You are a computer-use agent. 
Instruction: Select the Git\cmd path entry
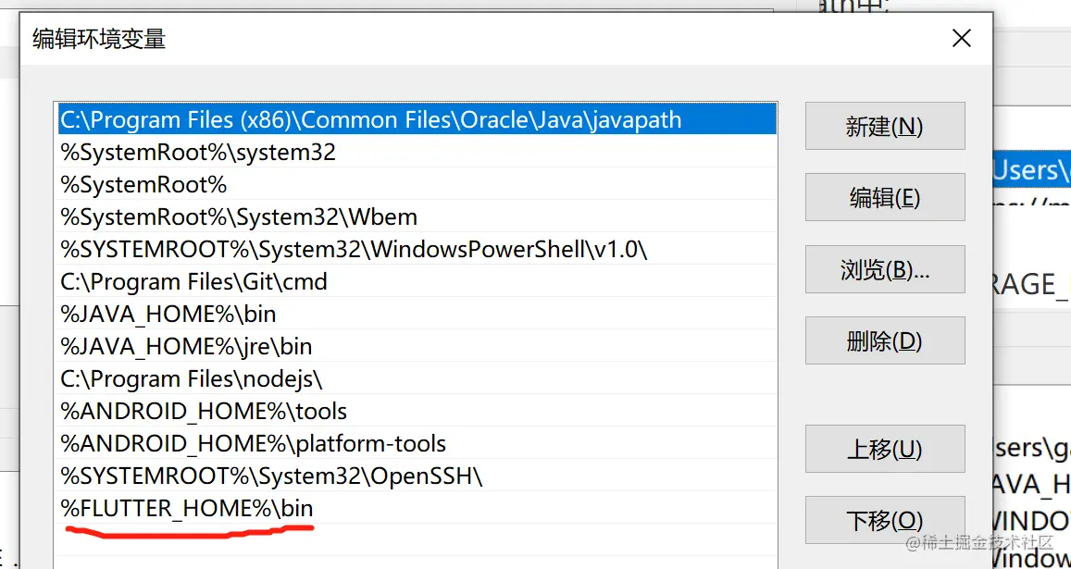point(193,281)
